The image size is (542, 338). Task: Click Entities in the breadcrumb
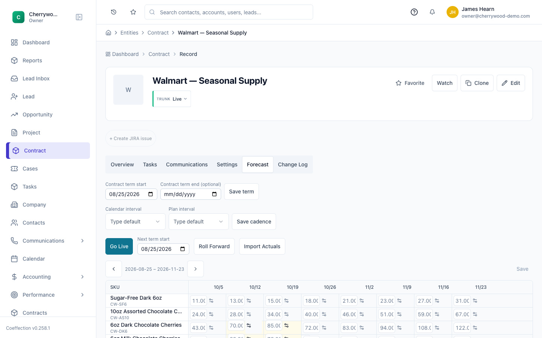(129, 33)
